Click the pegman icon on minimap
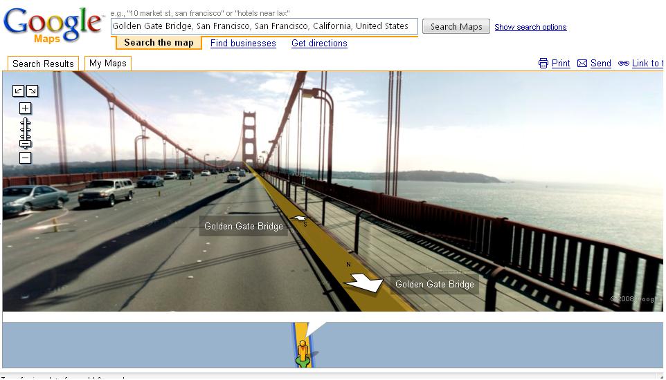 tap(303, 353)
